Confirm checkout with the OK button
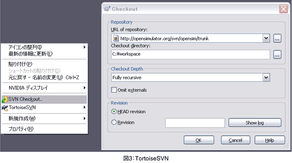This screenshot has width=292, height=163. click(x=199, y=140)
